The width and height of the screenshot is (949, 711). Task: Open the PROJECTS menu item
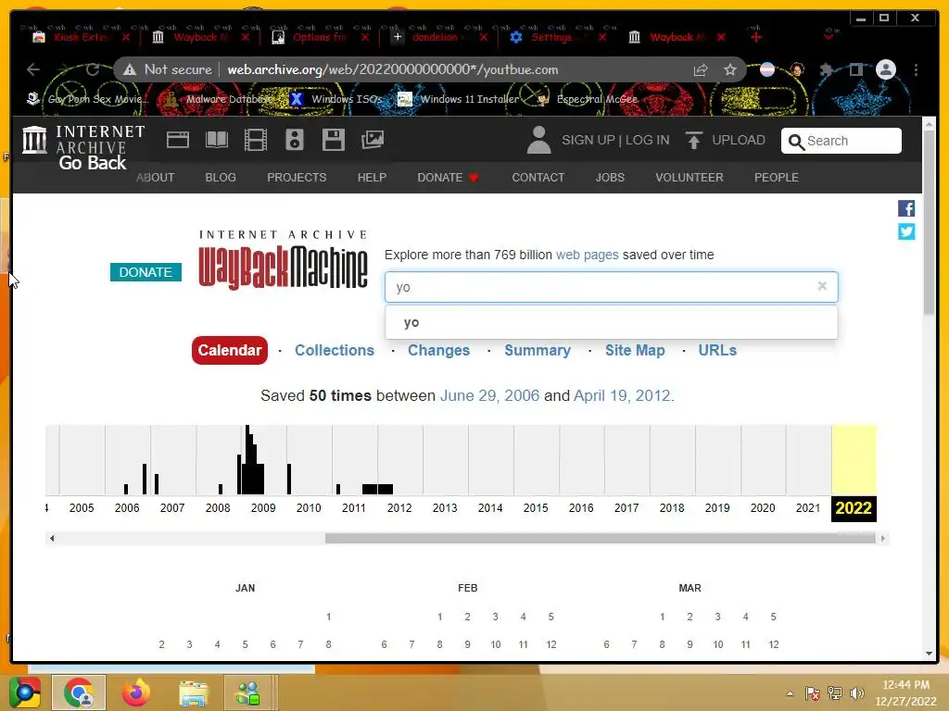click(297, 178)
